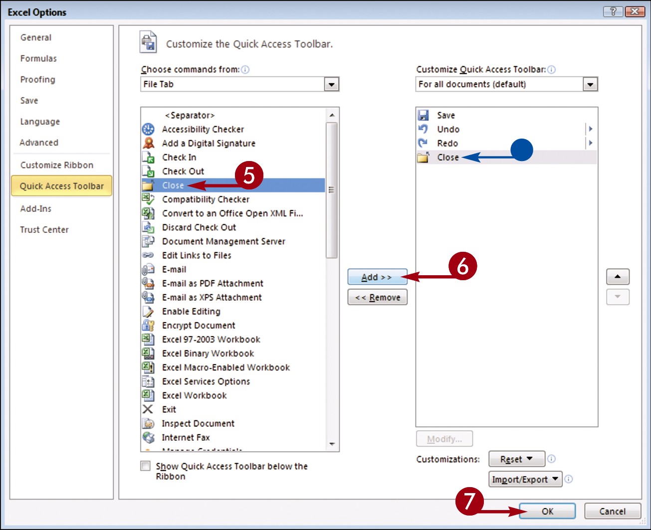Click the Redo icon in toolbar list
The image size is (651, 530).
[423, 143]
